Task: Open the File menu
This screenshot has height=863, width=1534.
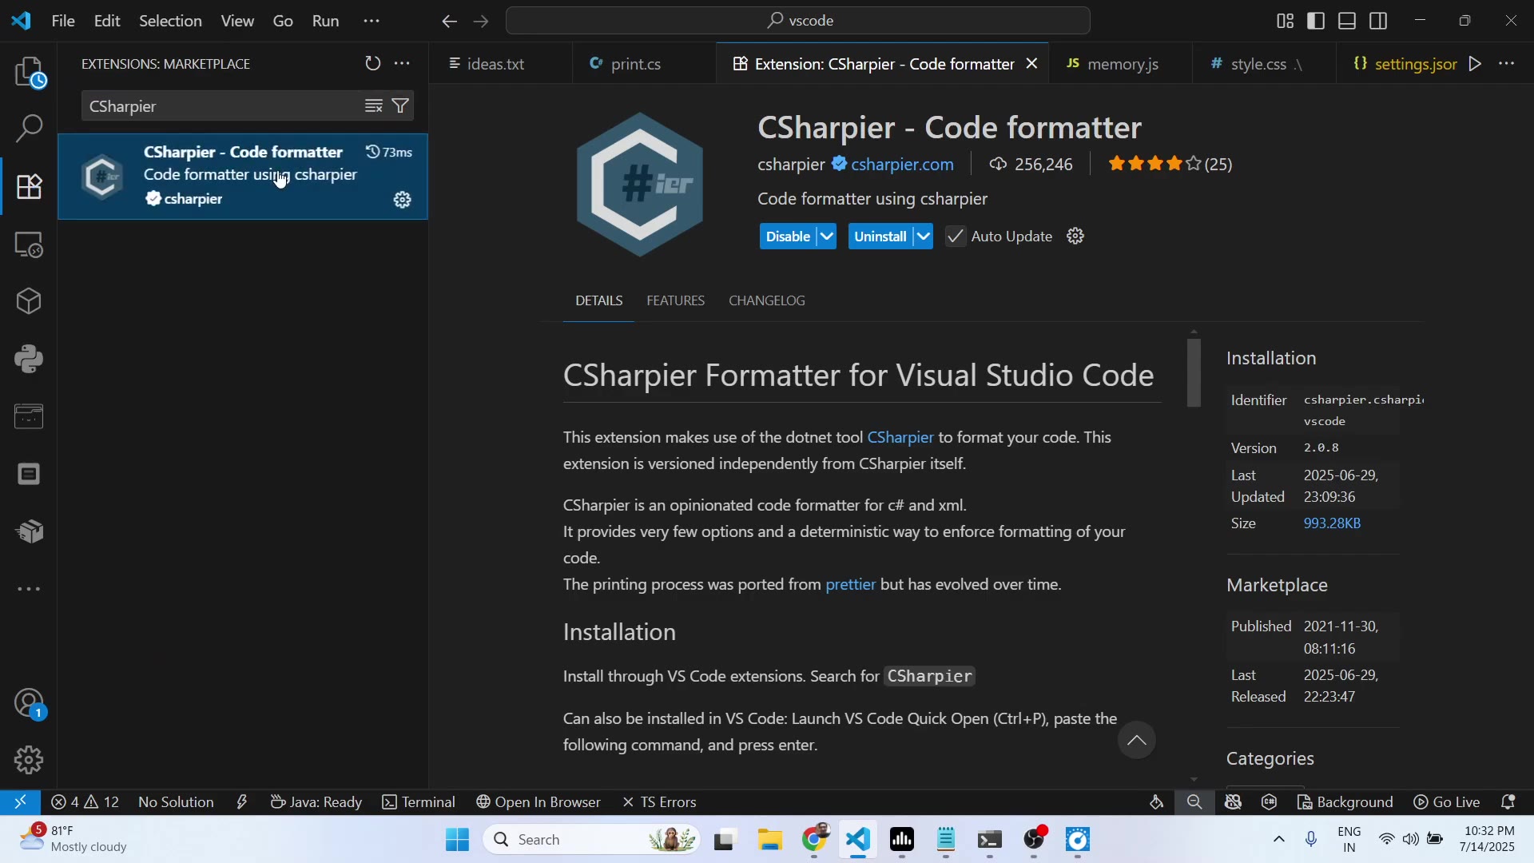Action: 63,22
